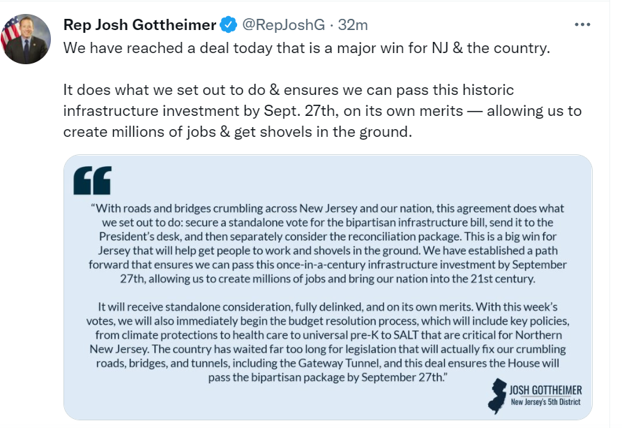
Task: Click the American flag in the avatar
Action: click(11, 31)
